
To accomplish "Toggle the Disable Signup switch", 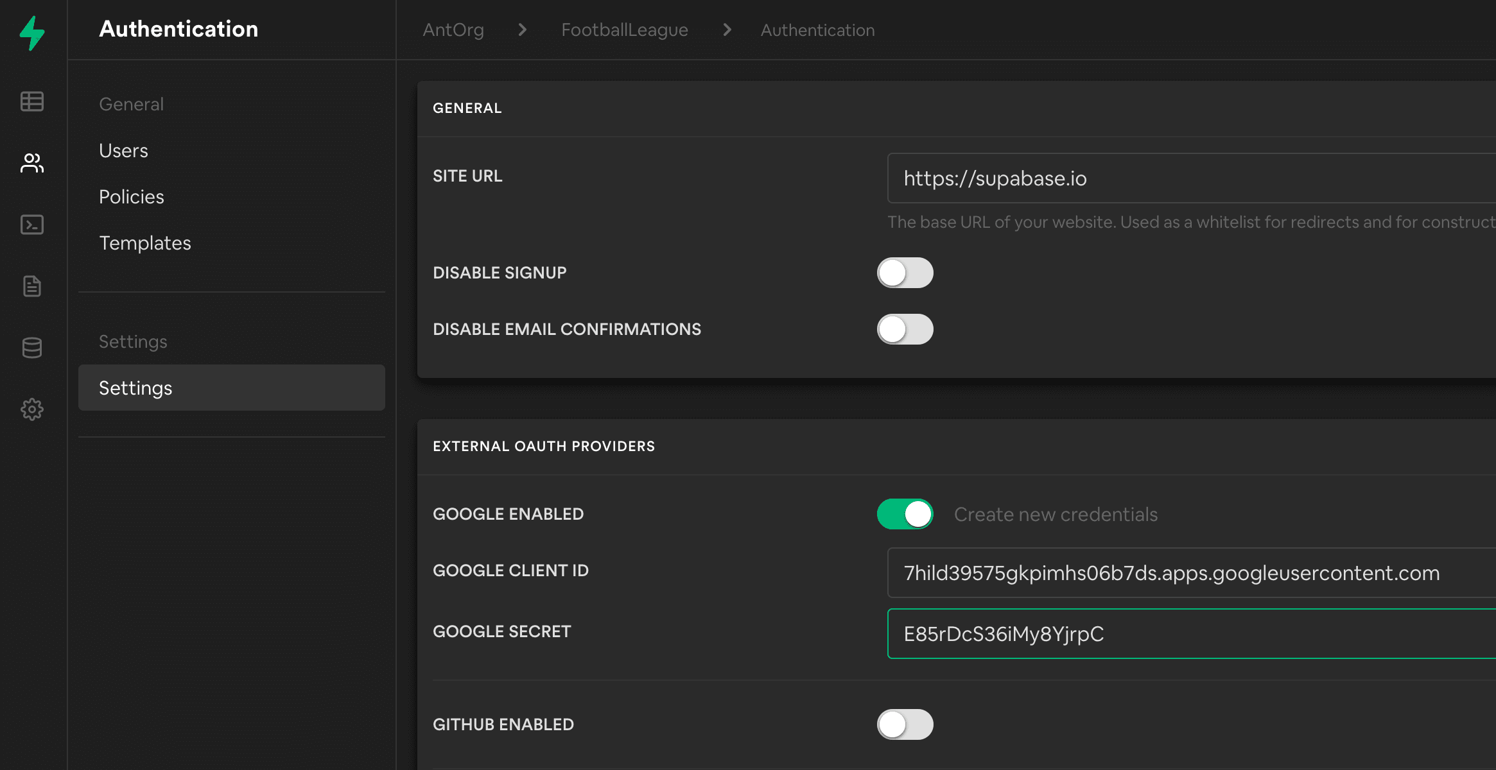I will coord(905,273).
